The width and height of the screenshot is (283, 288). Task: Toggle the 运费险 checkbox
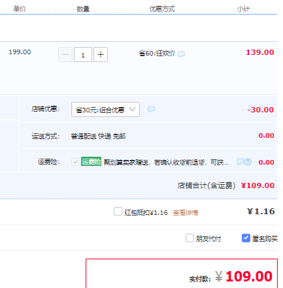pyautogui.click(x=75, y=162)
